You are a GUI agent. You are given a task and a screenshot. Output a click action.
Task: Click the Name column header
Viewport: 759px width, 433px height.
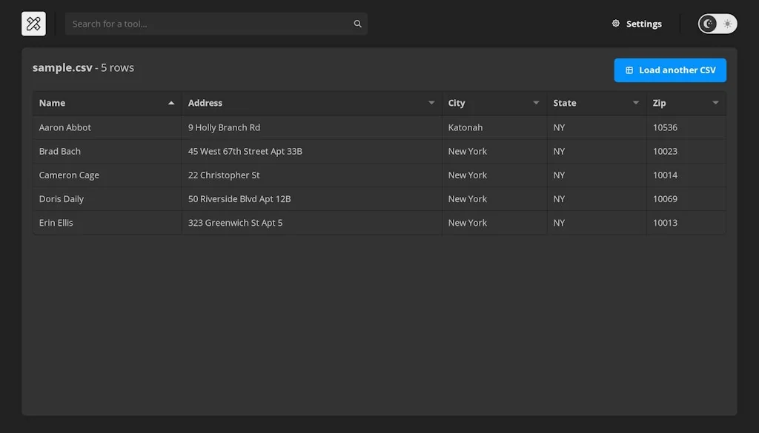click(x=107, y=103)
